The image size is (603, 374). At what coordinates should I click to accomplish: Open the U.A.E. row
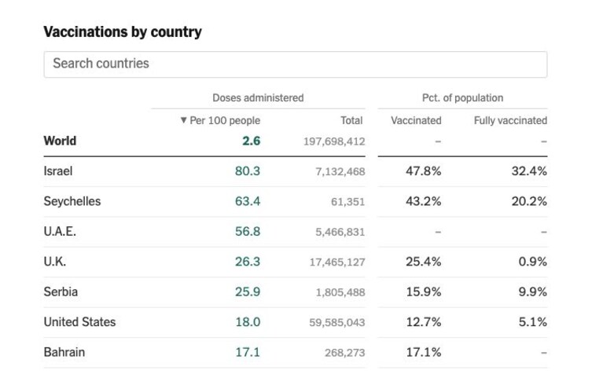[x=296, y=232]
